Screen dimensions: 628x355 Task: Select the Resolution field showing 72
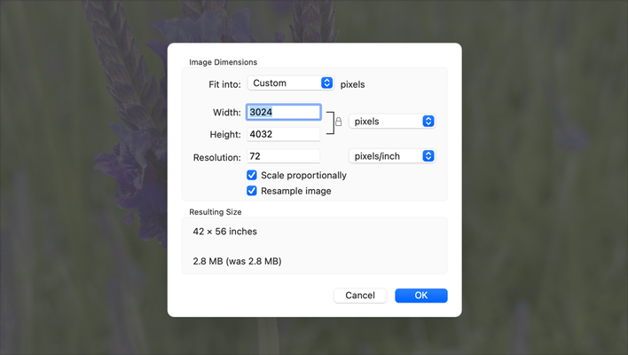[x=284, y=157]
